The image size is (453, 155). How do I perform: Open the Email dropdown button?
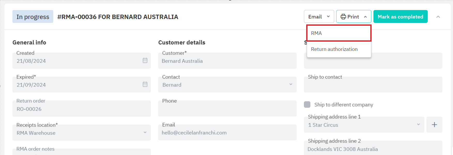[x=319, y=17]
